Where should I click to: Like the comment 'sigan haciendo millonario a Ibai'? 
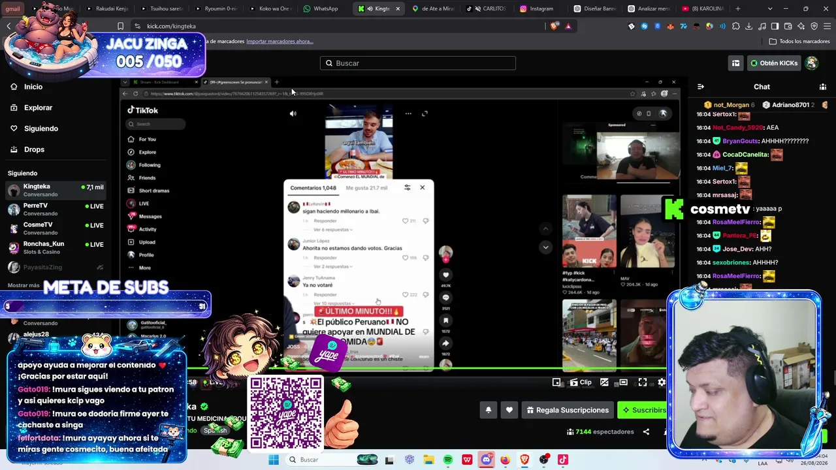coord(406,221)
